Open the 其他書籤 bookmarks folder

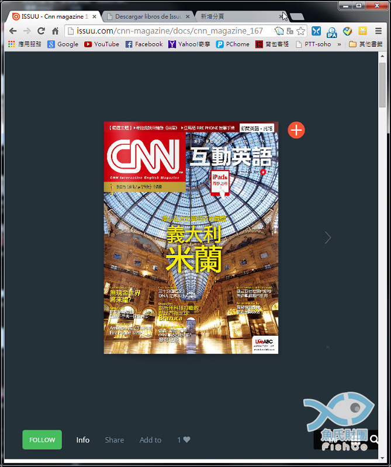366,44
